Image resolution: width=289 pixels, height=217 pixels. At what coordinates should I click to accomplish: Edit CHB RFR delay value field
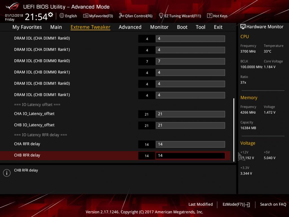pyautogui.click(x=190, y=156)
